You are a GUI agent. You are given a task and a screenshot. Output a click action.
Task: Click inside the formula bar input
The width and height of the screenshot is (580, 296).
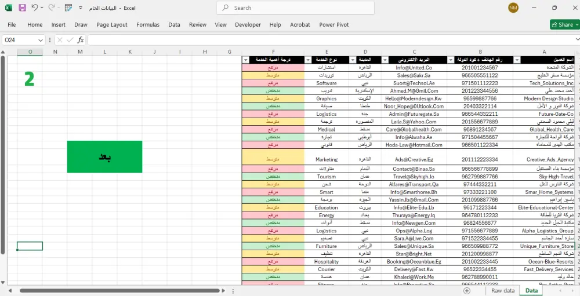click(x=331, y=40)
